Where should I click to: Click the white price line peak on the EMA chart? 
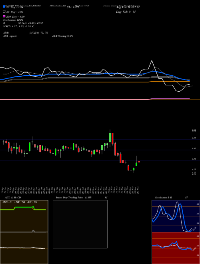pyautogui.click(x=152, y=61)
